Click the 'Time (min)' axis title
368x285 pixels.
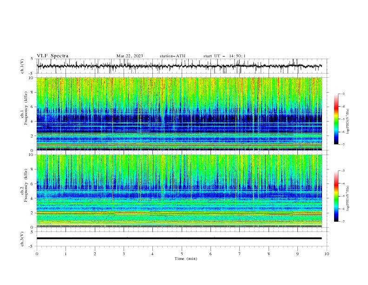click(186, 258)
